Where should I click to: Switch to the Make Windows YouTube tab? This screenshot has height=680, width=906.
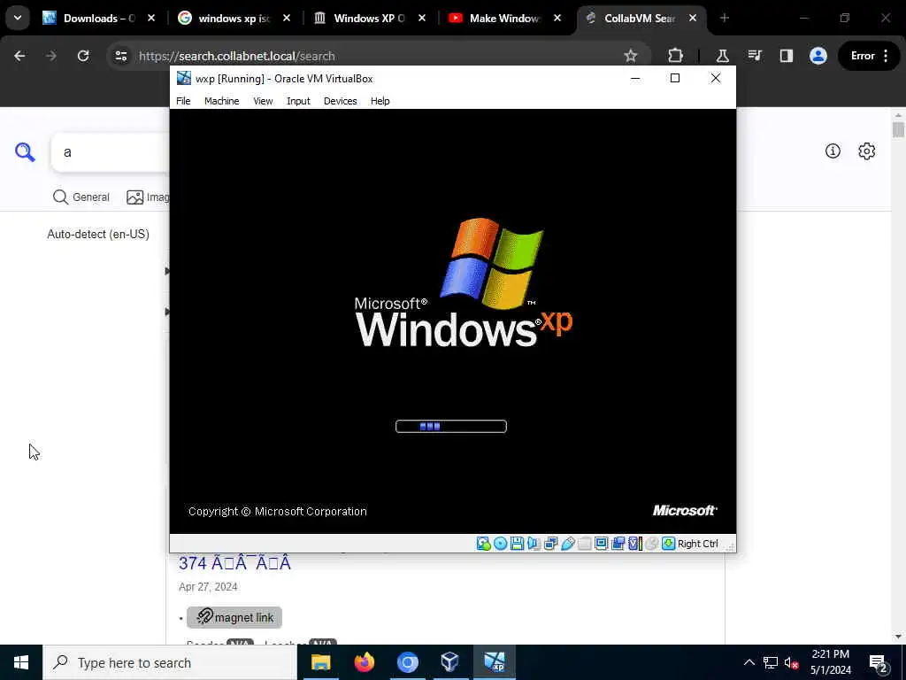pyautogui.click(x=505, y=18)
